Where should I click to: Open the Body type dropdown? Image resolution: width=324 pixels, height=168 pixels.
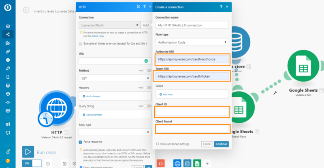115,132
